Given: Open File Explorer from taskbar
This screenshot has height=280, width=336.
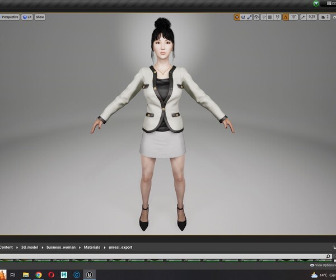Looking at the screenshot, I should pos(26,274).
